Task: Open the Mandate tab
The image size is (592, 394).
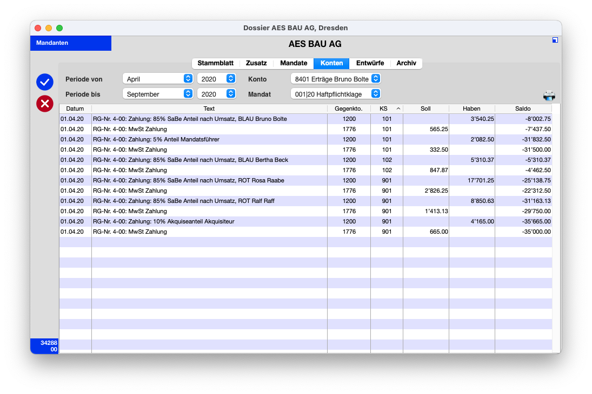Action: (x=294, y=63)
